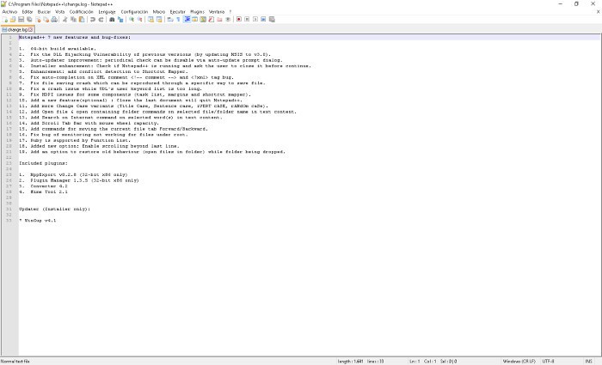Click the INS insert mode indicator
The height and width of the screenshot is (365, 602).
[x=588, y=362]
